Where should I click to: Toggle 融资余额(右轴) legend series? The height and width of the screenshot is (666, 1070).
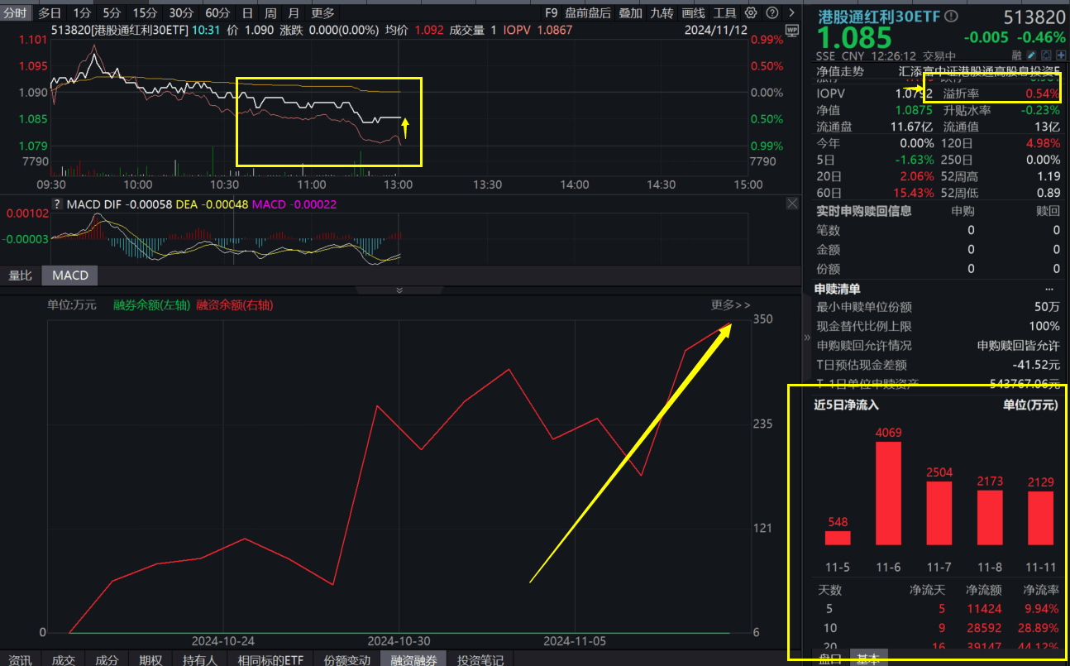pos(234,304)
